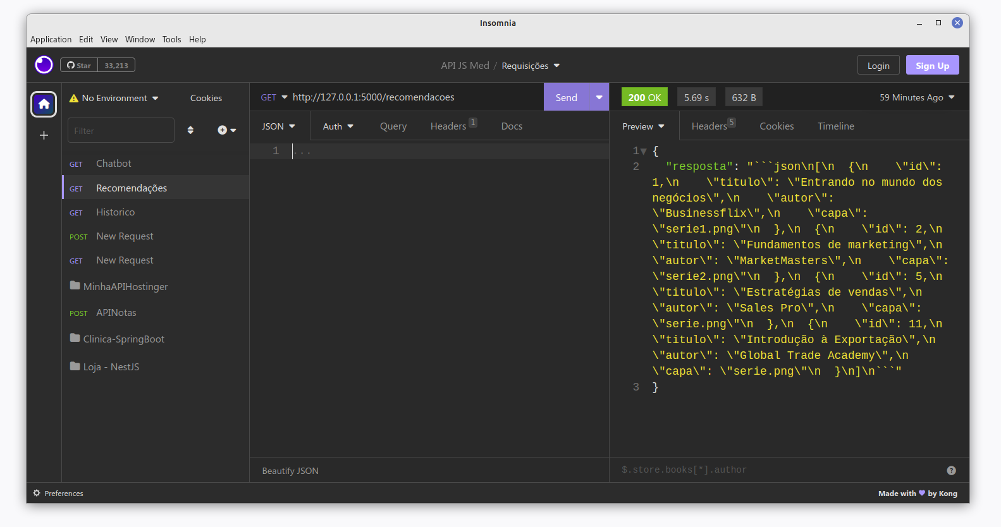The height and width of the screenshot is (527, 1001).
Task: Click the 5.69 s response time
Action: 696,97
